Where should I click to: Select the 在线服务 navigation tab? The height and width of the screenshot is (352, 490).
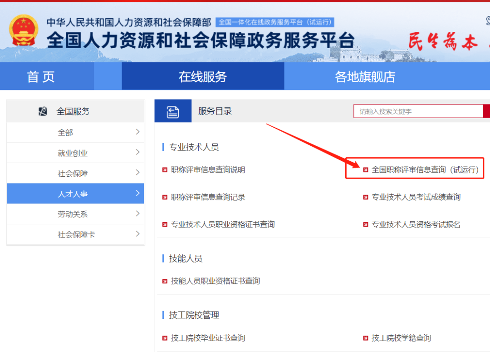pos(202,77)
